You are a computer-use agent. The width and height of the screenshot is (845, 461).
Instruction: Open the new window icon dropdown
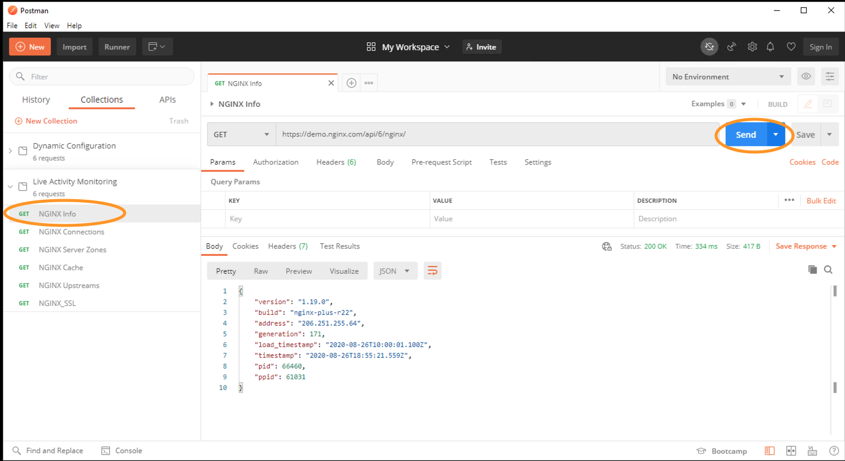point(158,47)
